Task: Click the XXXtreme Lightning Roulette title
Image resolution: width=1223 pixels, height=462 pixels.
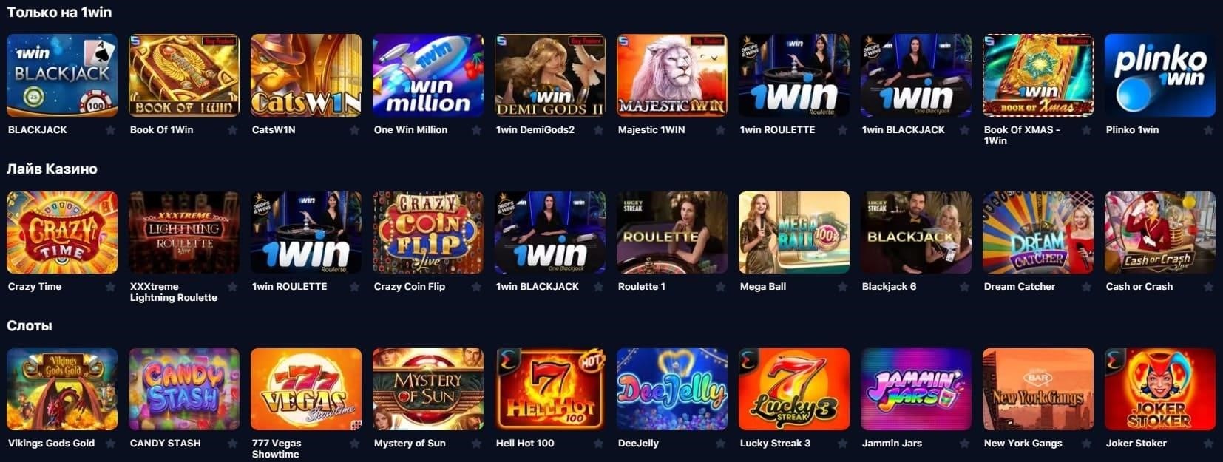Action: [x=174, y=292]
